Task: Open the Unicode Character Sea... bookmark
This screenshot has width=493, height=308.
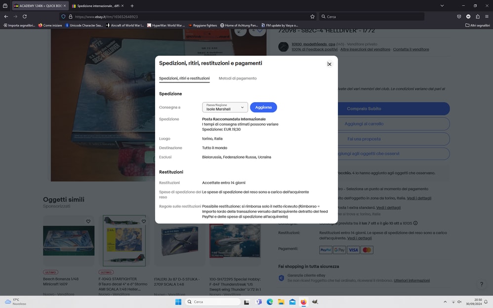Action: tap(84, 25)
